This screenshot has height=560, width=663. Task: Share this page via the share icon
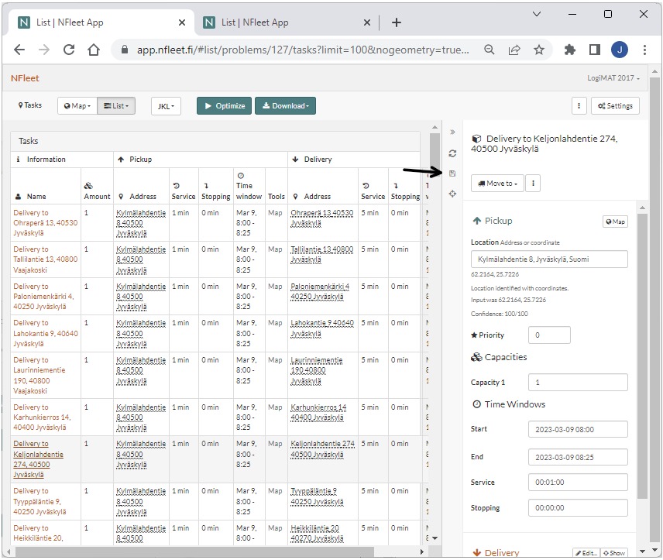pyautogui.click(x=514, y=50)
